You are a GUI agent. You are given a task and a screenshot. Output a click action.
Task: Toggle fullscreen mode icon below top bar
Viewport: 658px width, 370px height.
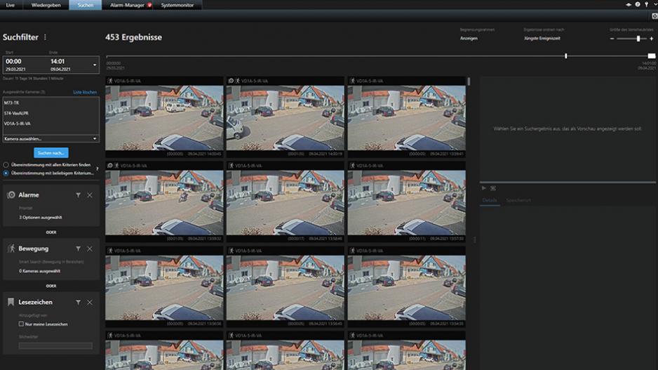[654, 16]
